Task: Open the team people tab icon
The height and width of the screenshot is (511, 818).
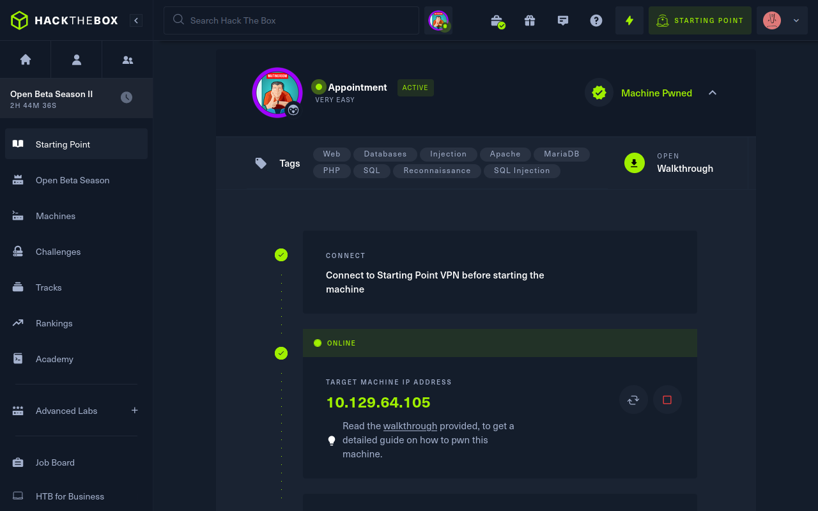Action: [128, 59]
